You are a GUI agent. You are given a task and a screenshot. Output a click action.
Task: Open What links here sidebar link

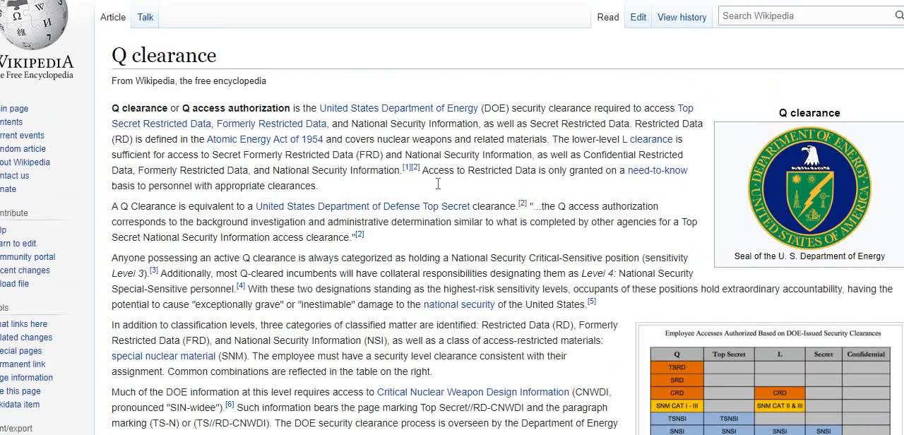[x=23, y=324]
